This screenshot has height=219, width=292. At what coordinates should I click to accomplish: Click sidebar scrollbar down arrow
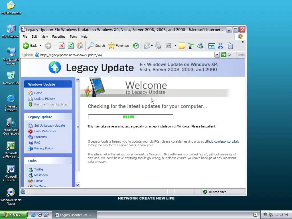click(x=78, y=185)
